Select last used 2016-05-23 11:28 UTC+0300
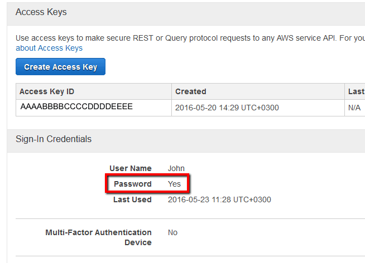The image size is (365, 263). 219,199
